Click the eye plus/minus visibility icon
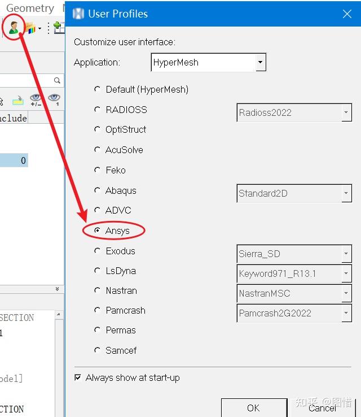 pos(36,100)
